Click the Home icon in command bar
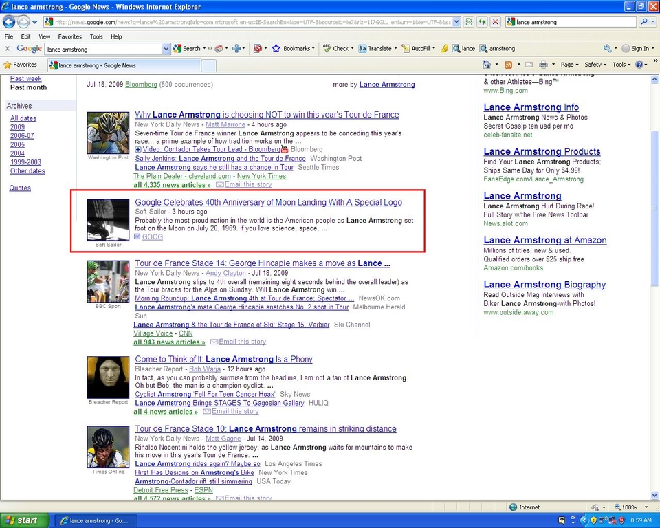This screenshot has height=528, width=660. pyautogui.click(x=487, y=65)
